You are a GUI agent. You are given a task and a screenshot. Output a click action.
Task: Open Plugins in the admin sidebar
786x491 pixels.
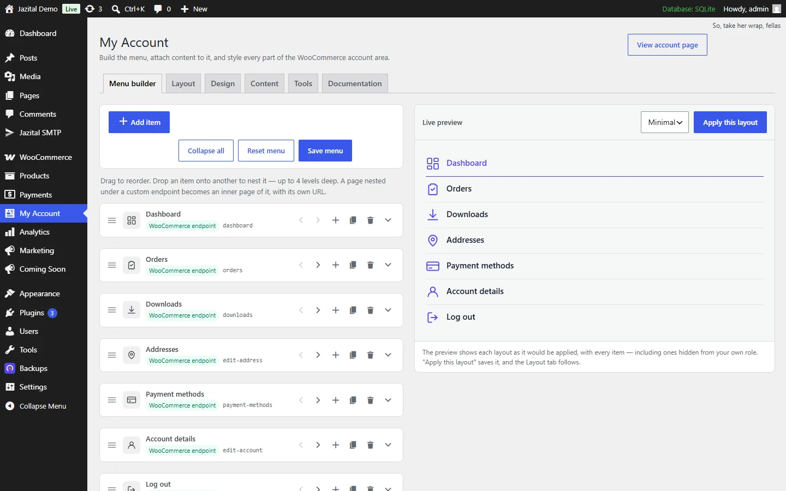[44, 313]
